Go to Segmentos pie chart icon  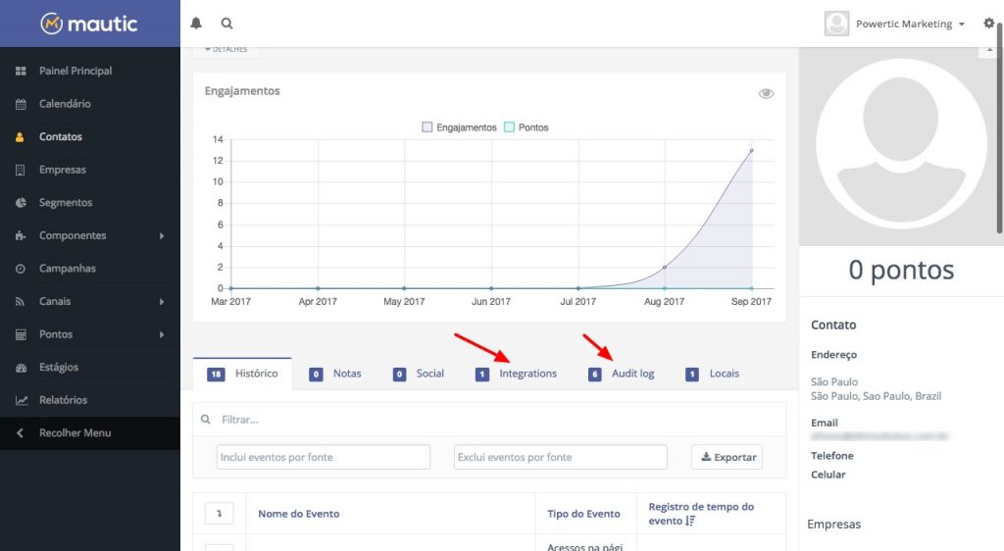pyautogui.click(x=21, y=202)
